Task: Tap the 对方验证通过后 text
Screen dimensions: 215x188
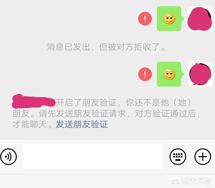Action: pyautogui.click(x=165, y=113)
